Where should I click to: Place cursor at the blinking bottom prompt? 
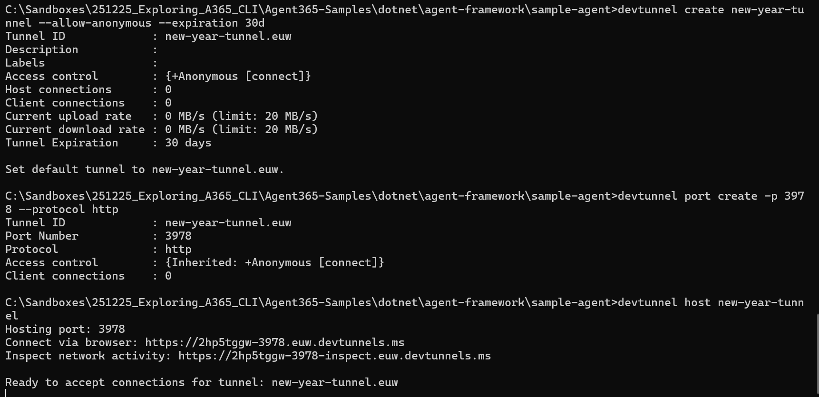[x=6, y=393]
